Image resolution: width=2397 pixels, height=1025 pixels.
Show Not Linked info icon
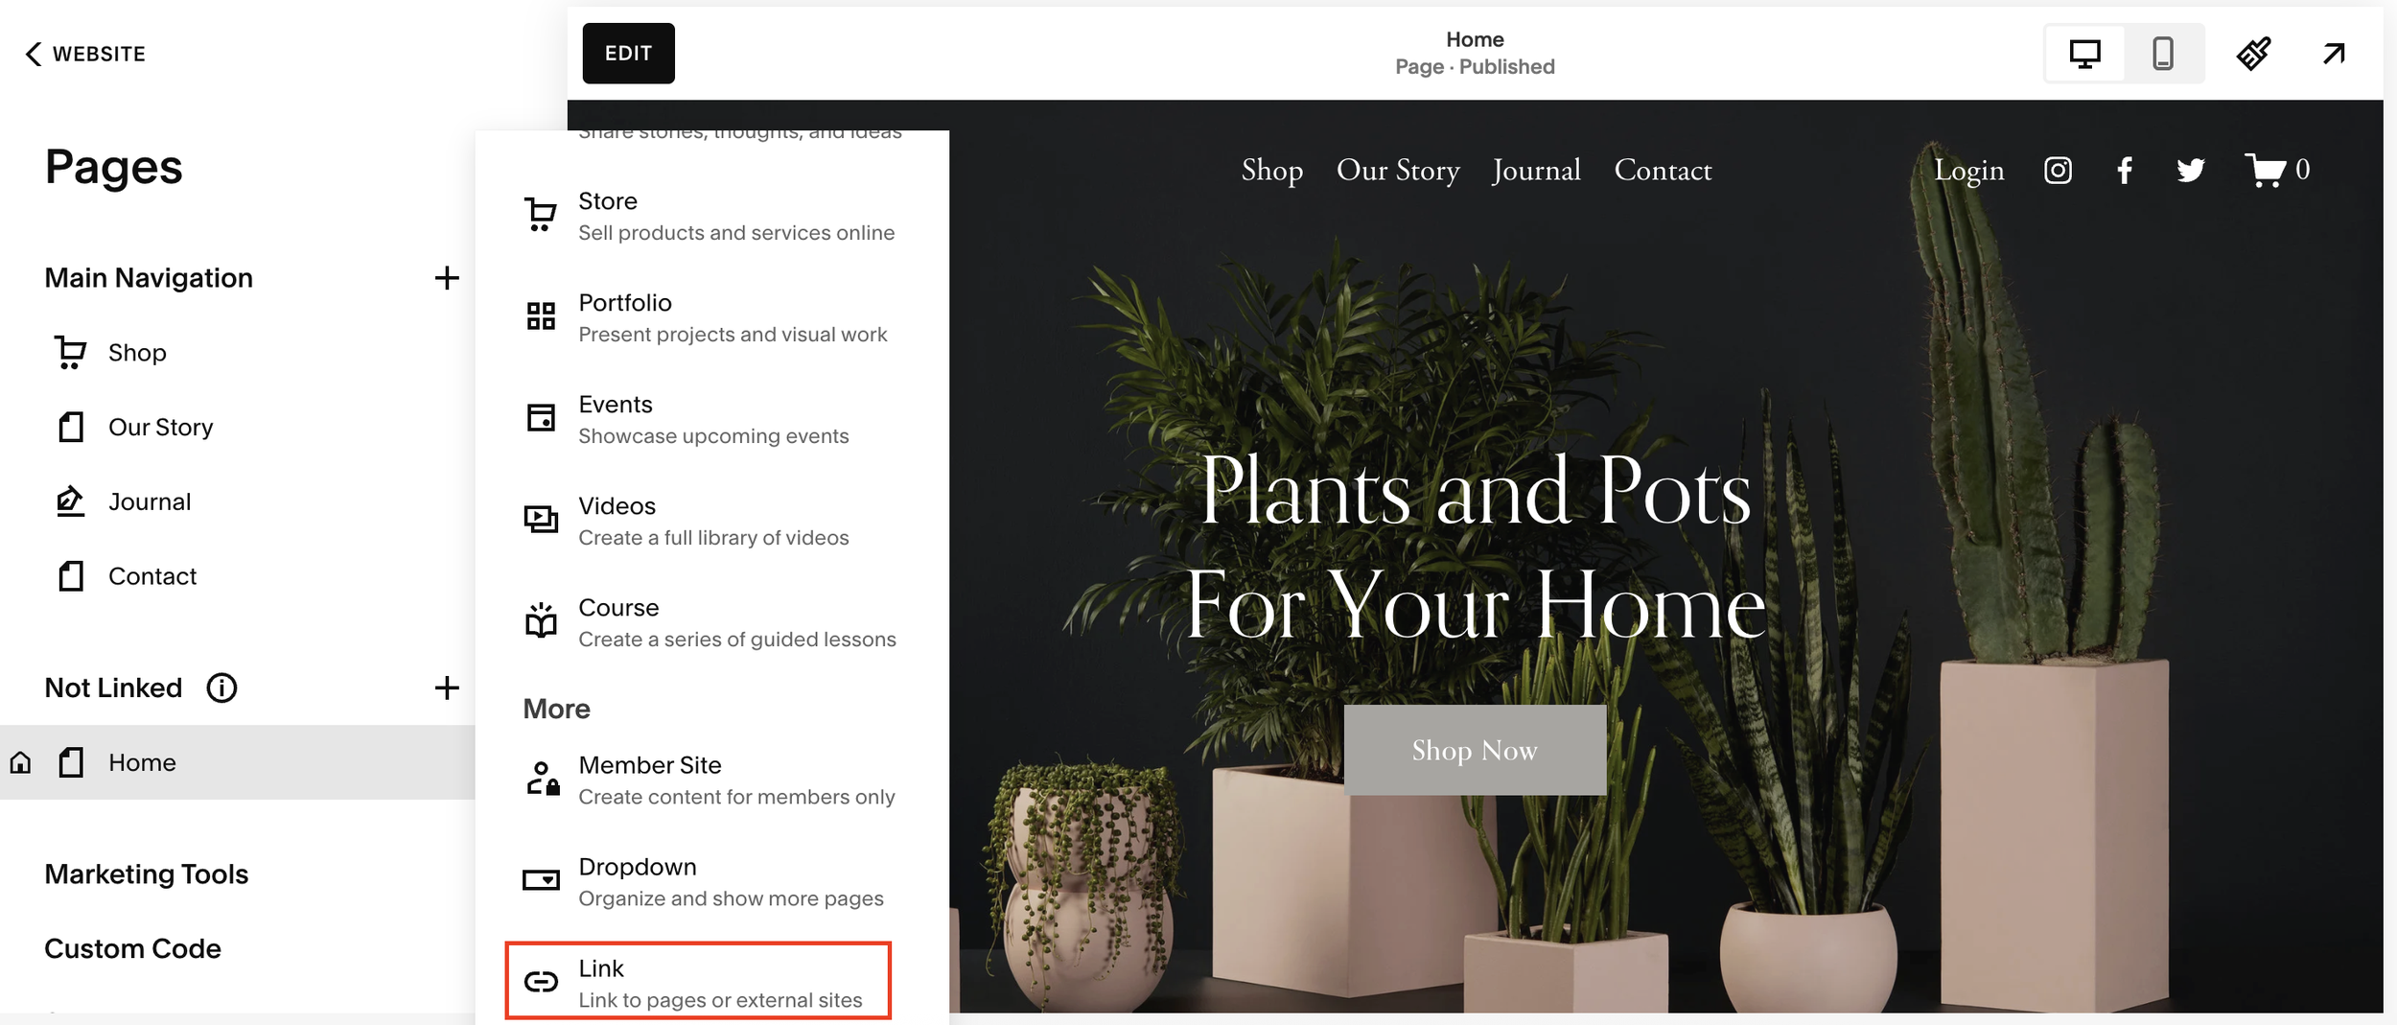pos(221,687)
